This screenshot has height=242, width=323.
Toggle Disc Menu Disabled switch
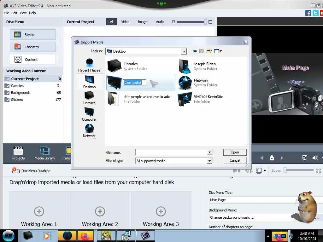coord(31,170)
